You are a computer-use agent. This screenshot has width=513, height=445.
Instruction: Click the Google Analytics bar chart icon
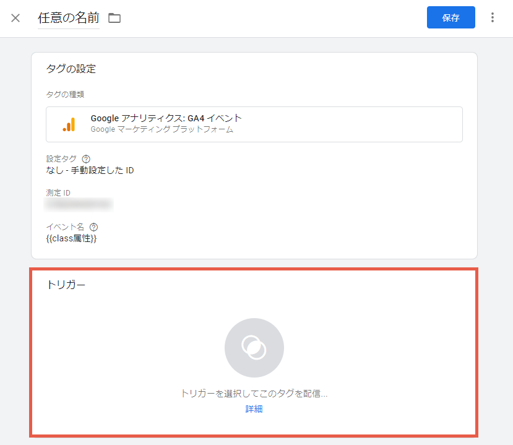click(x=69, y=124)
